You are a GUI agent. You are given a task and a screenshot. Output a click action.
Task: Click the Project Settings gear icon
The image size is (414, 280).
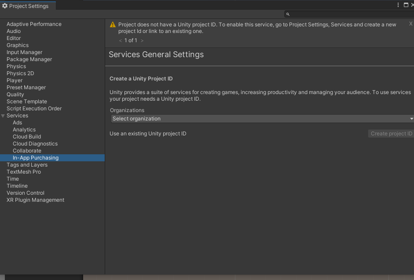pos(5,6)
